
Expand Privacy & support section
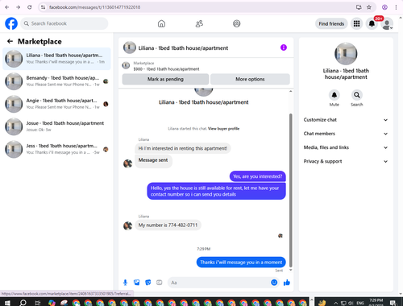pos(346,161)
